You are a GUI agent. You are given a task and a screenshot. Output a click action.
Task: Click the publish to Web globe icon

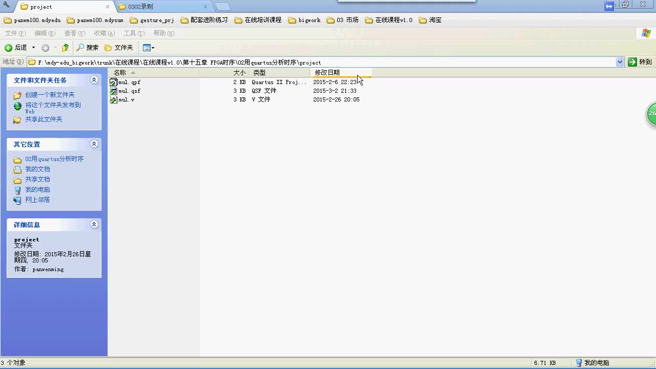17,106
